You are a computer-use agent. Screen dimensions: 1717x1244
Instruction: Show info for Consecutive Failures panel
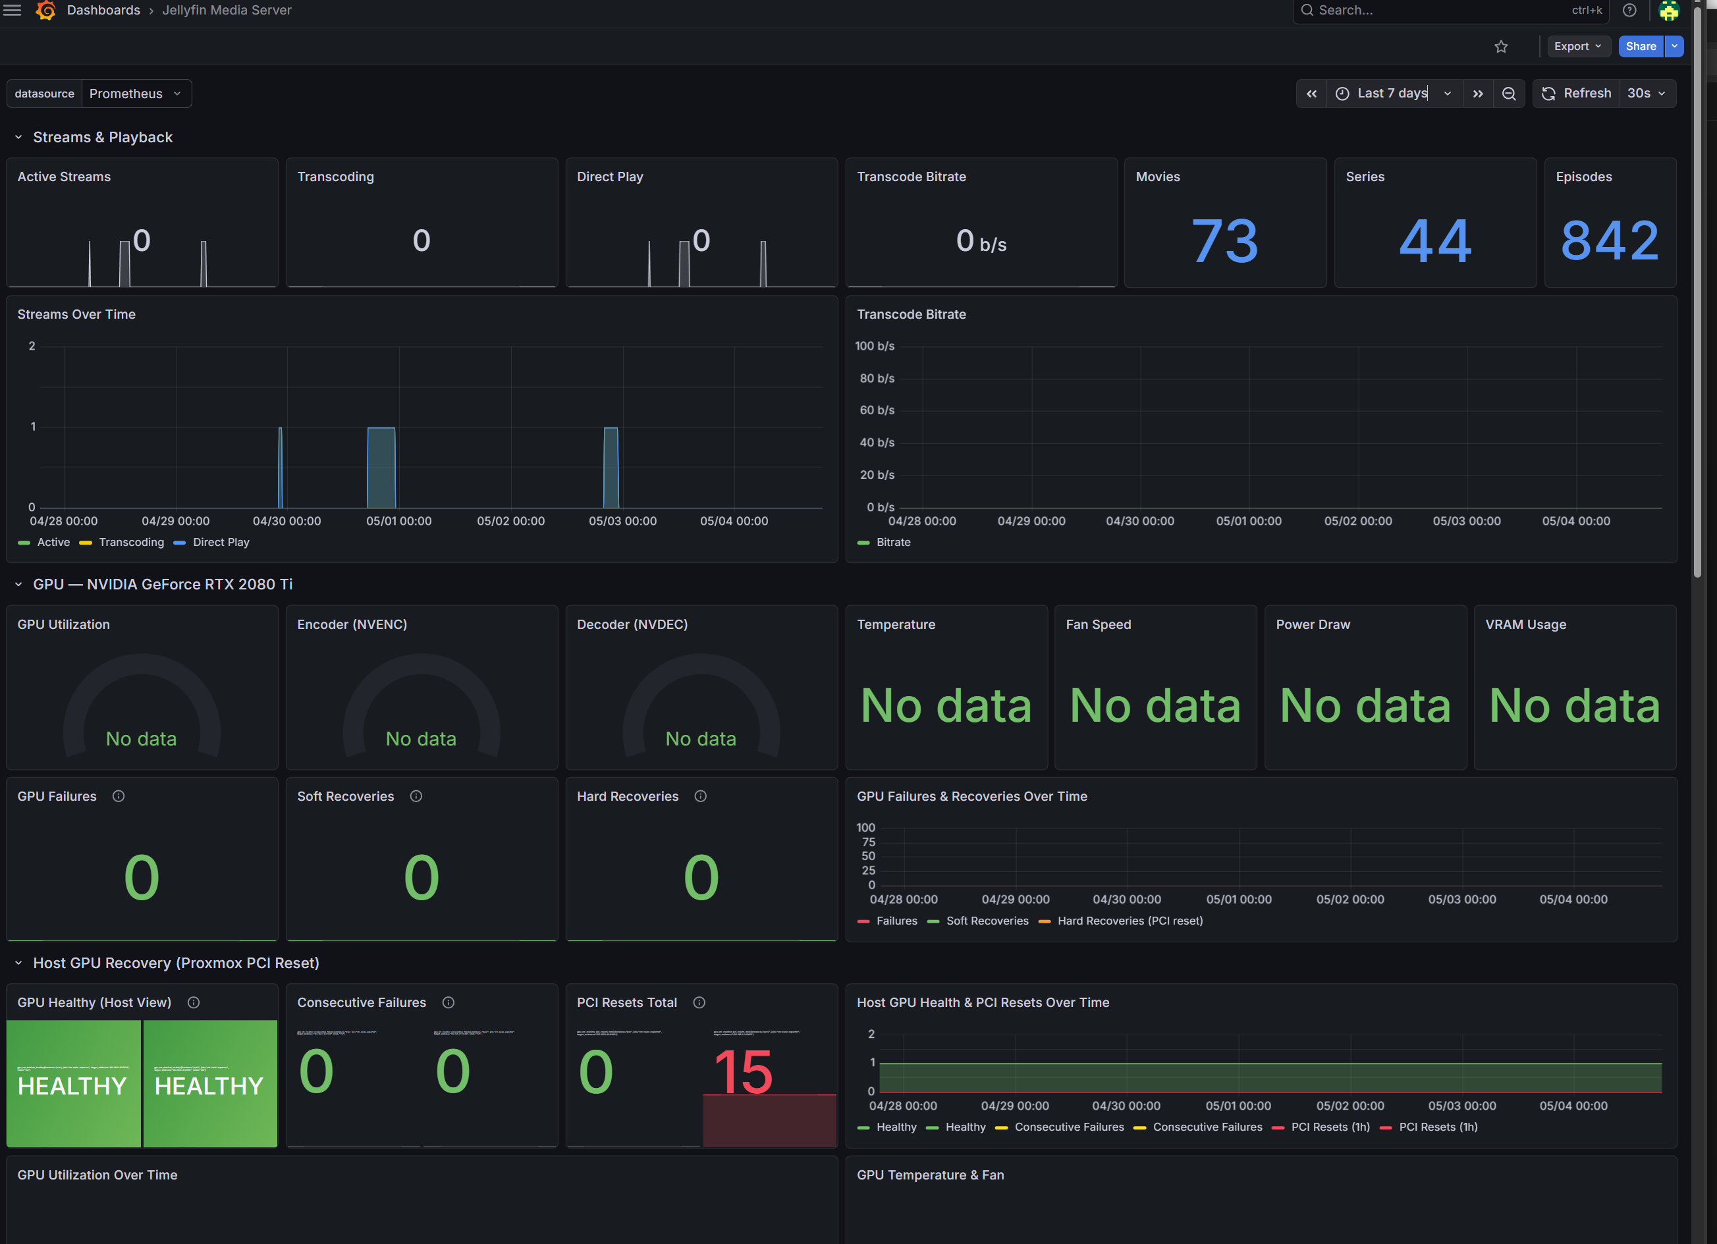point(448,1002)
